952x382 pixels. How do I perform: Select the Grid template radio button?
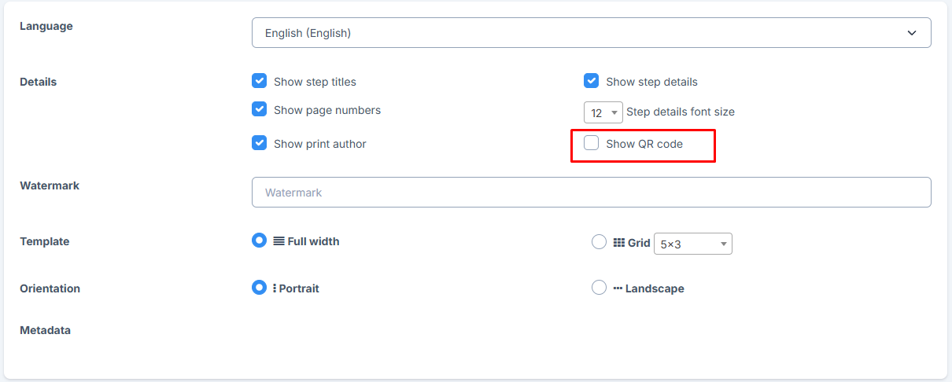tap(599, 242)
